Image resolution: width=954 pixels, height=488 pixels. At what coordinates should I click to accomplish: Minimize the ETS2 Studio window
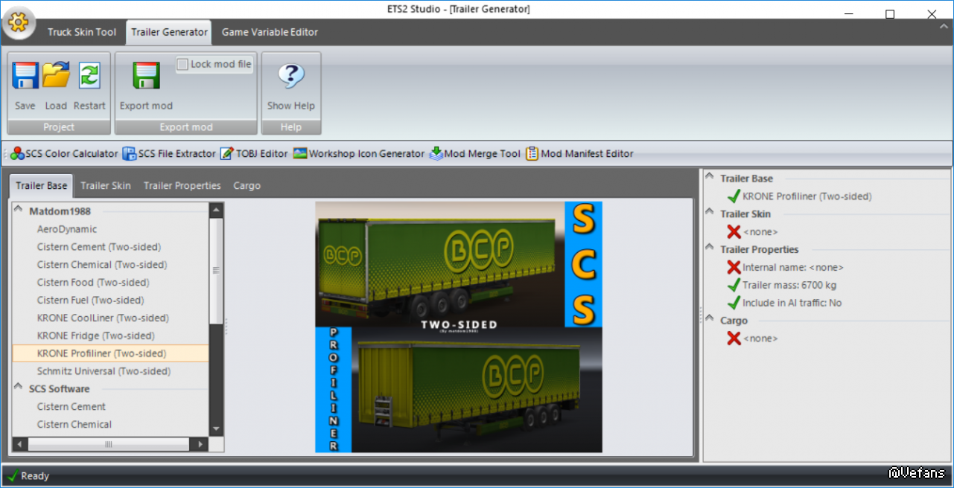pos(848,13)
